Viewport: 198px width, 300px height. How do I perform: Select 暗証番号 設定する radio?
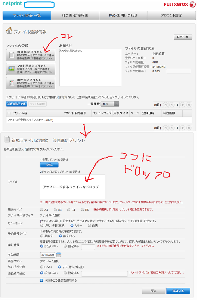65,246
